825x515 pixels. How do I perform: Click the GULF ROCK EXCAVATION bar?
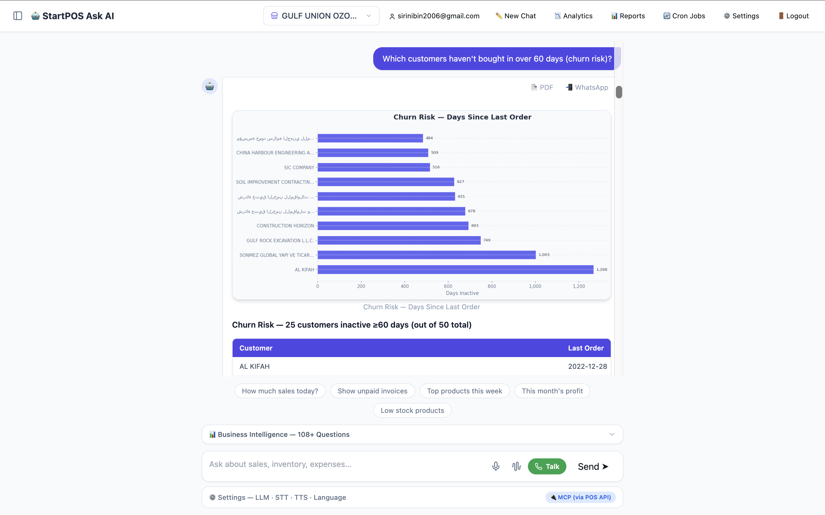coord(399,240)
